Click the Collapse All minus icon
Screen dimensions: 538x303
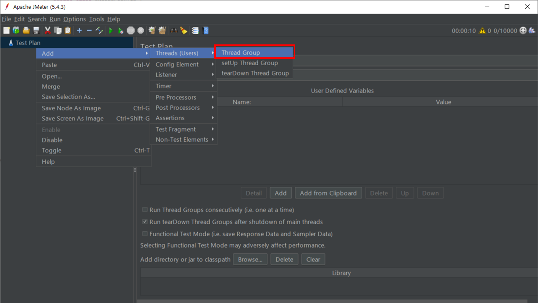pos(89,30)
